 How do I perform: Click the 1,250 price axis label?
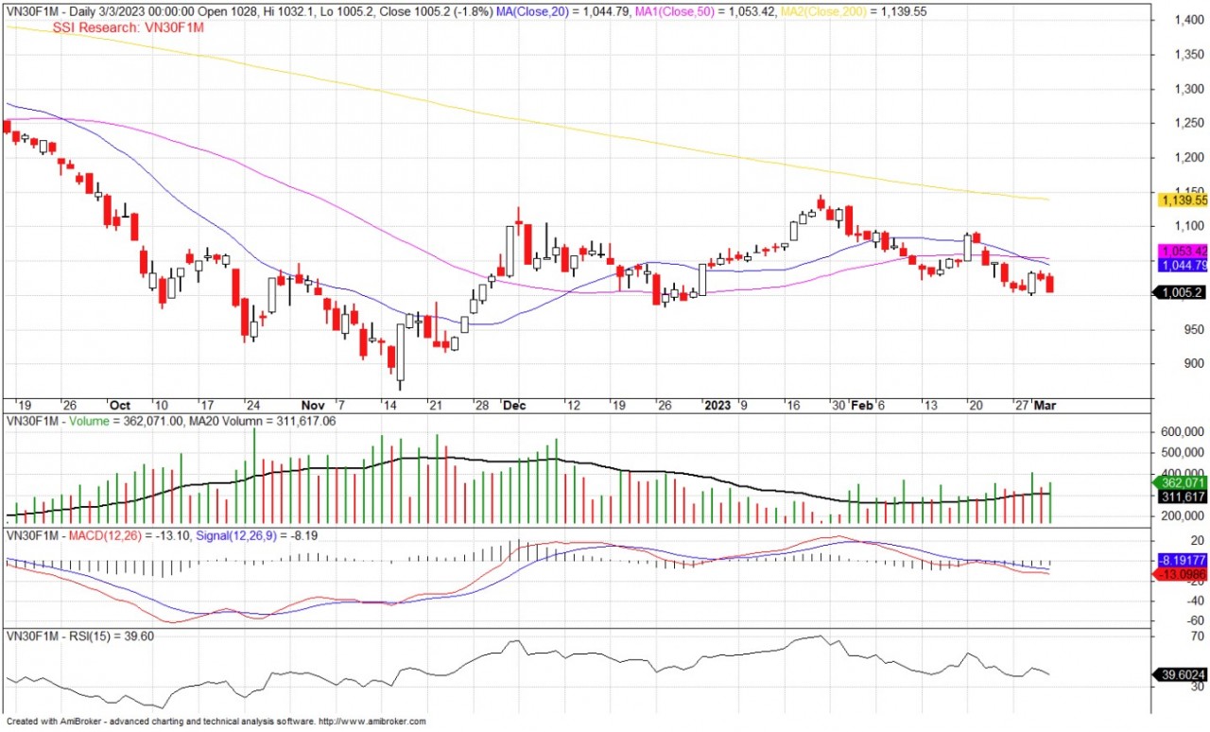pyautogui.click(x=1187, y=123)
